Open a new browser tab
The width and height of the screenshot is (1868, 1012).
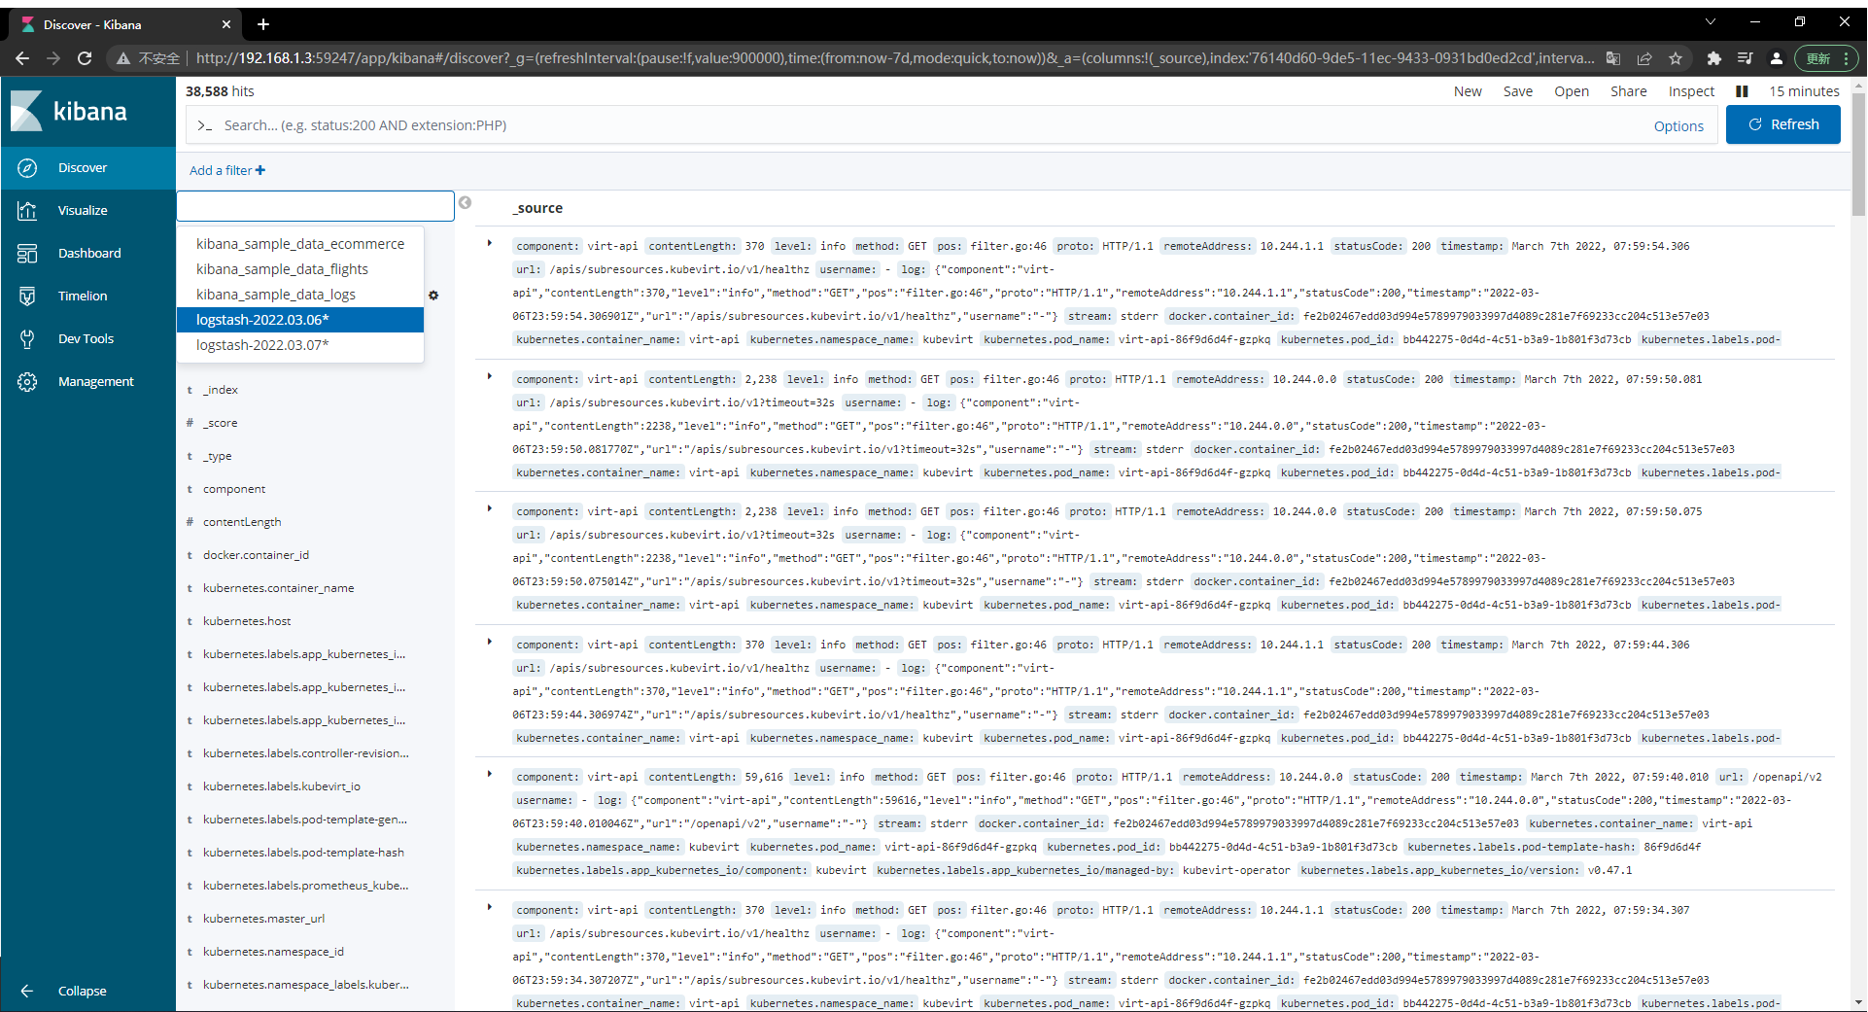(x=263, y=24)
